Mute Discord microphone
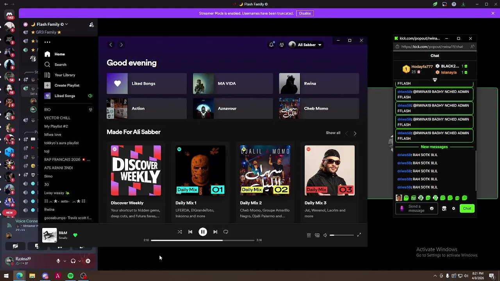The width and height of the screenshot is (500, 281). point(58,261)
